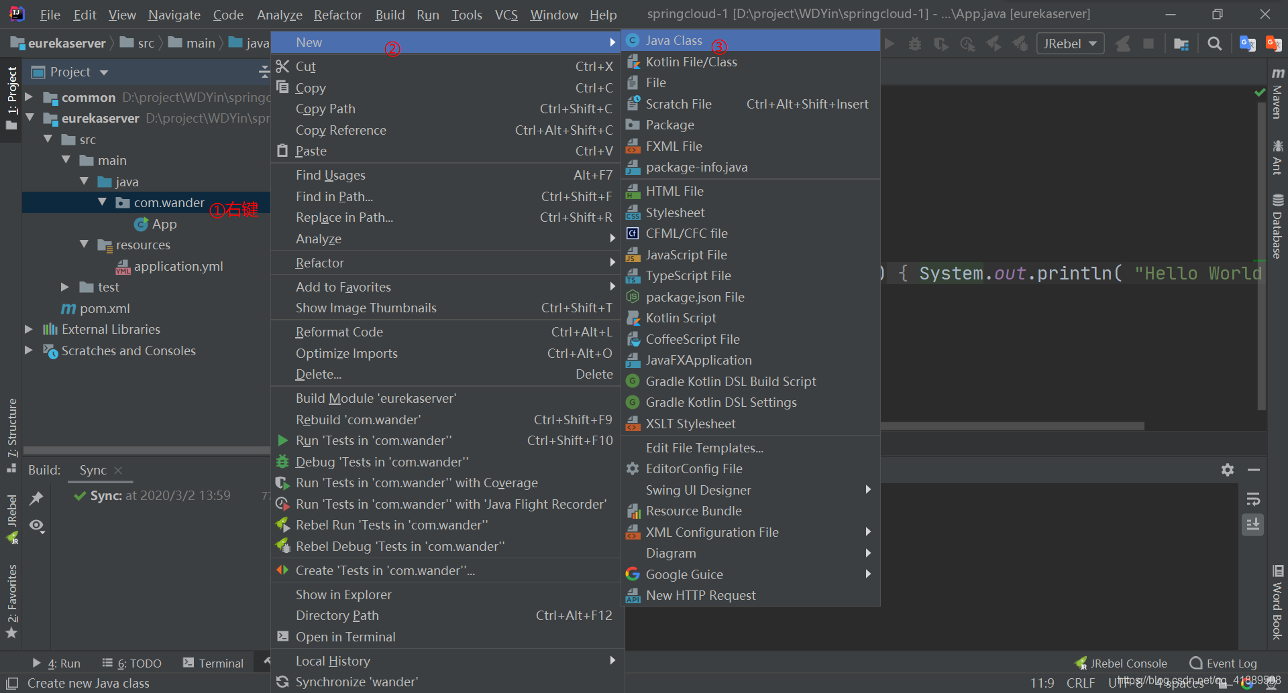Expand the test folder node
Viewport: 1288px width, 693px height.
65,287
